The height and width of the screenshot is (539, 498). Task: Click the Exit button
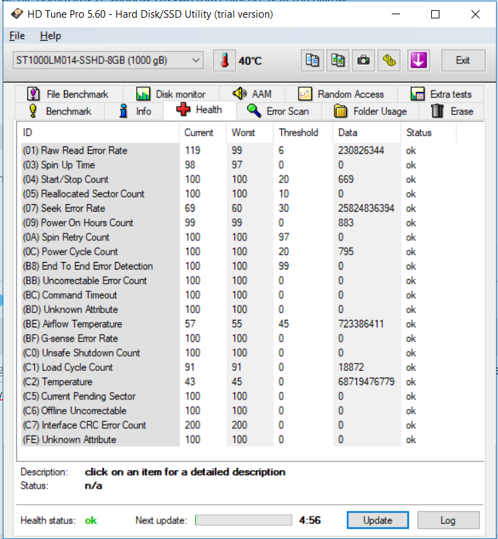pos(463,61)
